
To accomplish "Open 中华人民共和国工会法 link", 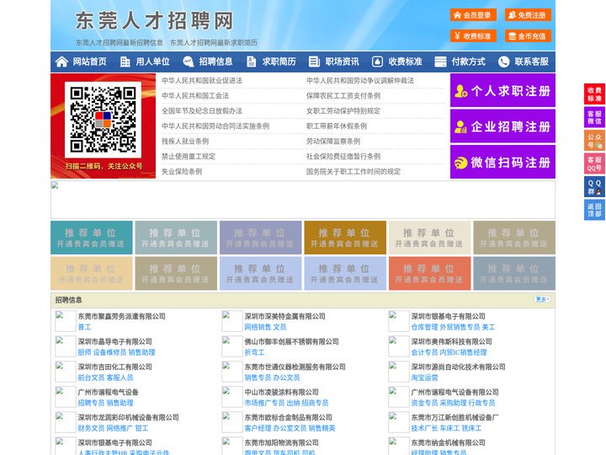I will pos(195,95).
